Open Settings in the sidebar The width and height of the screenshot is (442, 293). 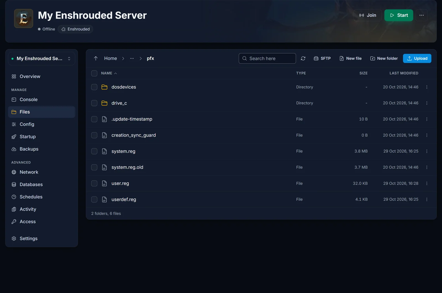pyautogui.click(x=41, y=238)
